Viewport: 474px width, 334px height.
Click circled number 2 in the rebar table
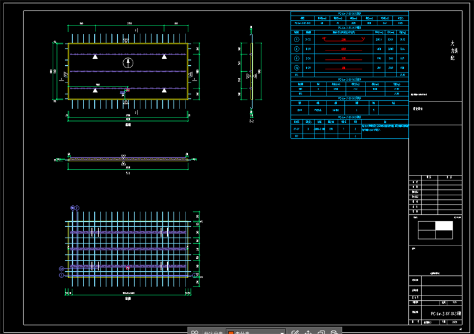(x=297, y=49)
